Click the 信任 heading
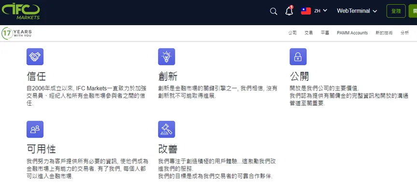417x186 pixels. coord(36,76)
